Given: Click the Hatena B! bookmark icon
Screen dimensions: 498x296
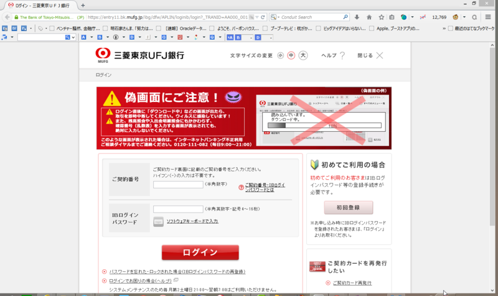Looking at the screenshot, I should point(14,28).
